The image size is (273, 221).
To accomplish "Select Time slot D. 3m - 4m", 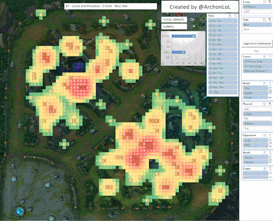I will pyautogui.click(x=223, y=35).
